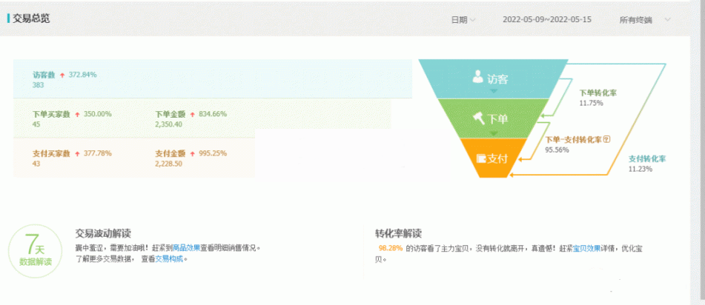Click 支付金额 value 2,228.50

tap(168, 164)
